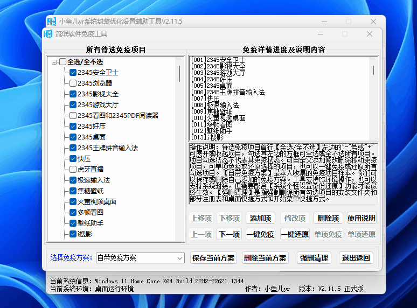417x308 pixels.
Task: Click the 添加项 button
Action: click(x=260, y=218)
